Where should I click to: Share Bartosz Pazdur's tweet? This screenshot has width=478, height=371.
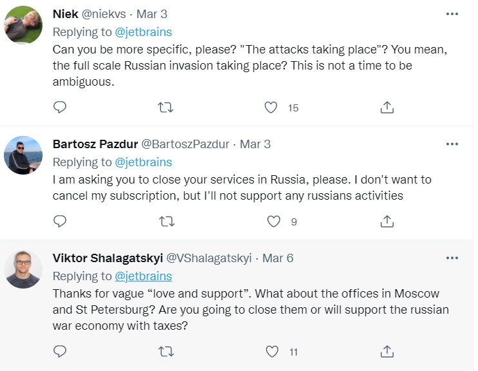click(387, 222)
